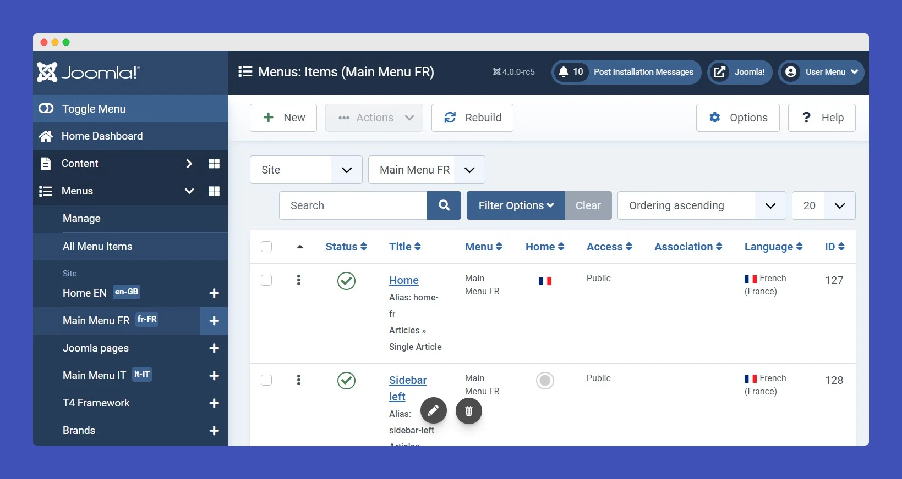This screenshot has width=902, height=479.
Task: Add item to T4 Framework menu
Action: [214, 403]
